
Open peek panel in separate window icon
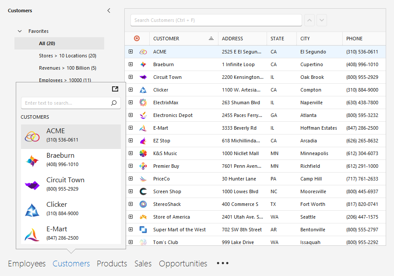coord(115,89)
